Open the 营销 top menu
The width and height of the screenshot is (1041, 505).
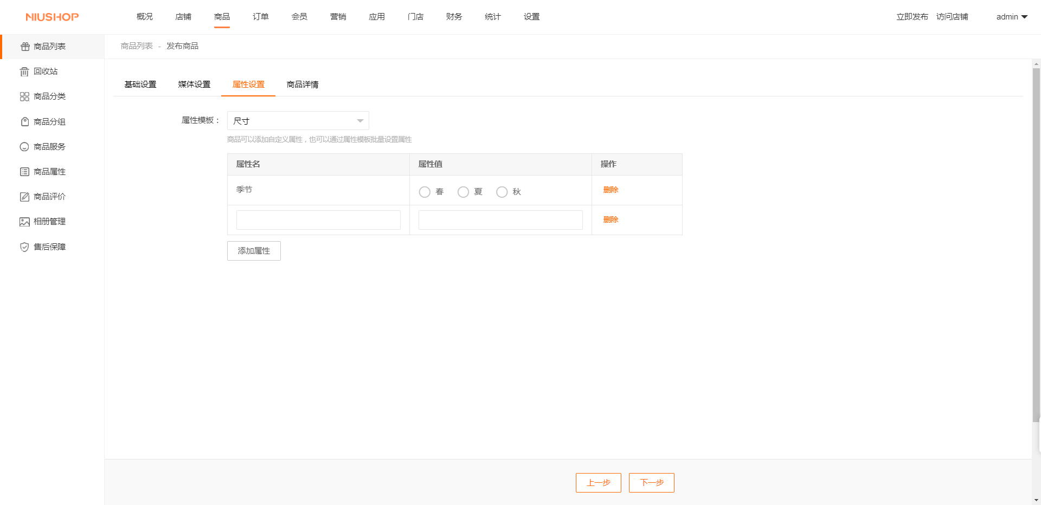click(338, 17)
